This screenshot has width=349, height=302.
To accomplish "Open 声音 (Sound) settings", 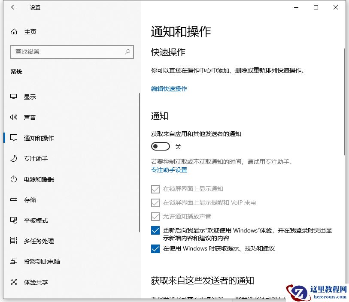I will (30, 117).
